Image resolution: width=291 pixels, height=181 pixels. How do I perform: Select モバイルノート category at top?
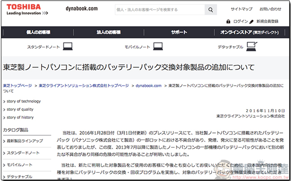[137, 47]
